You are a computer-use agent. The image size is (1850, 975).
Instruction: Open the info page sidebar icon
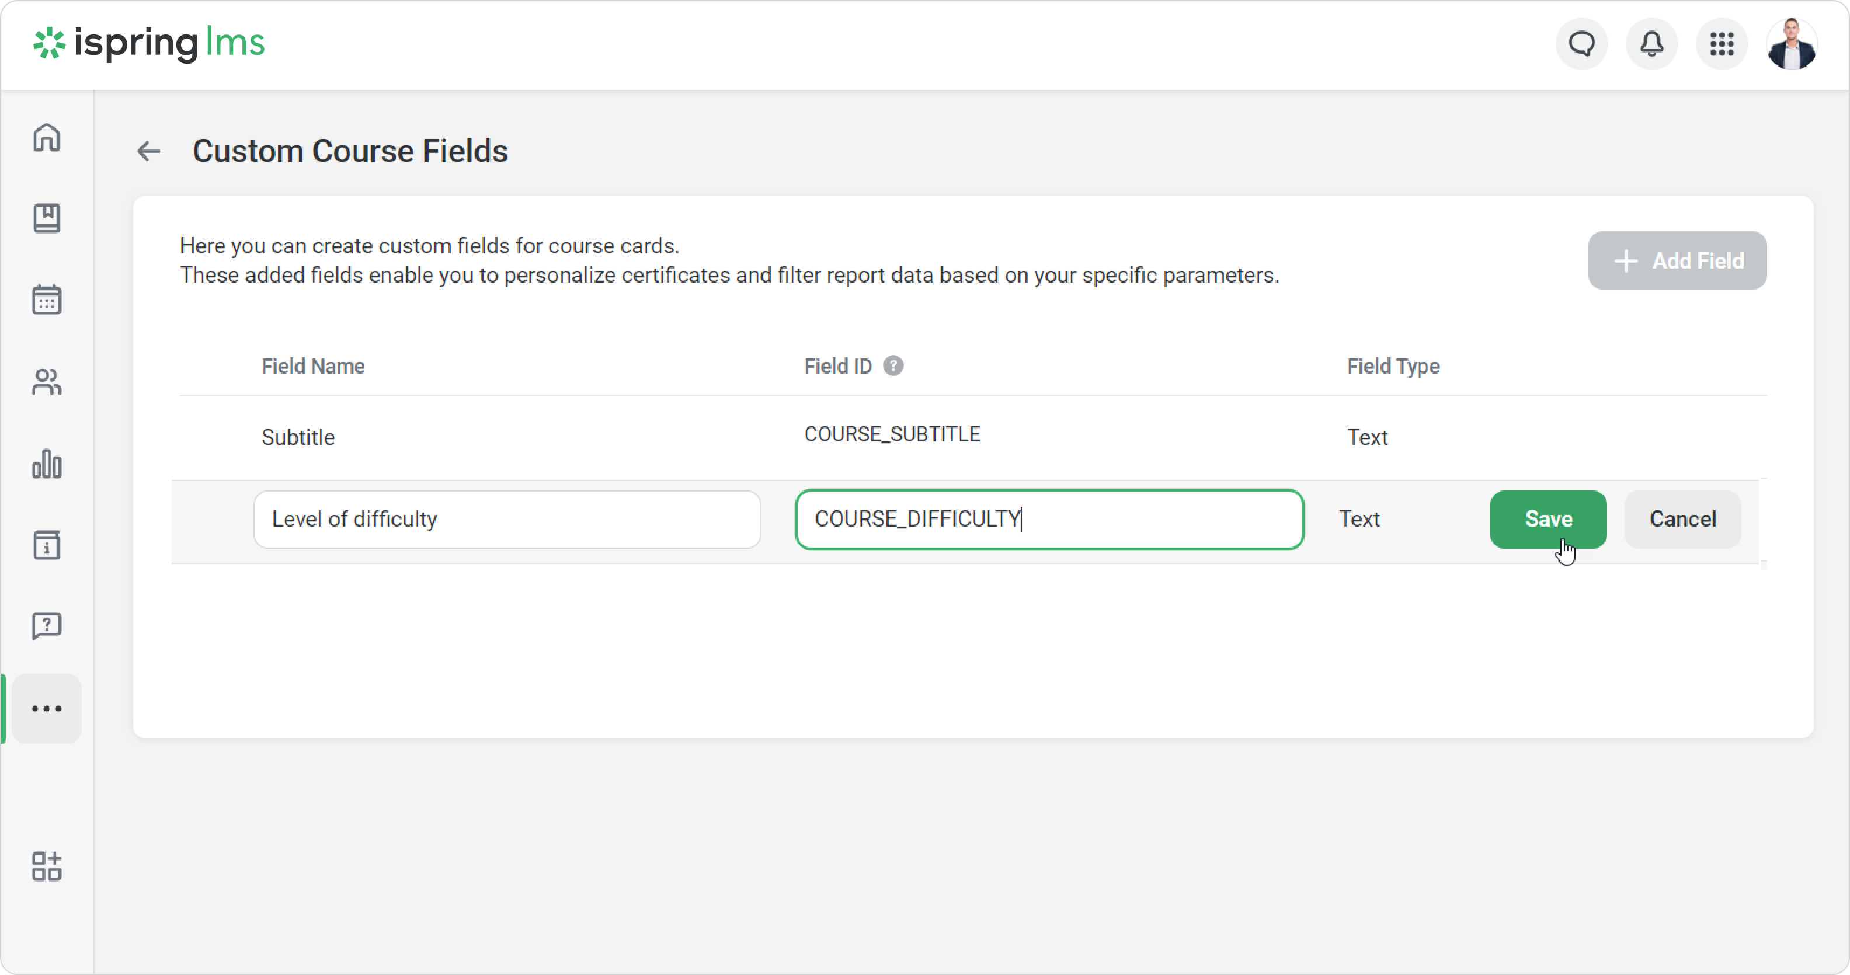click(x=47, y=546)
